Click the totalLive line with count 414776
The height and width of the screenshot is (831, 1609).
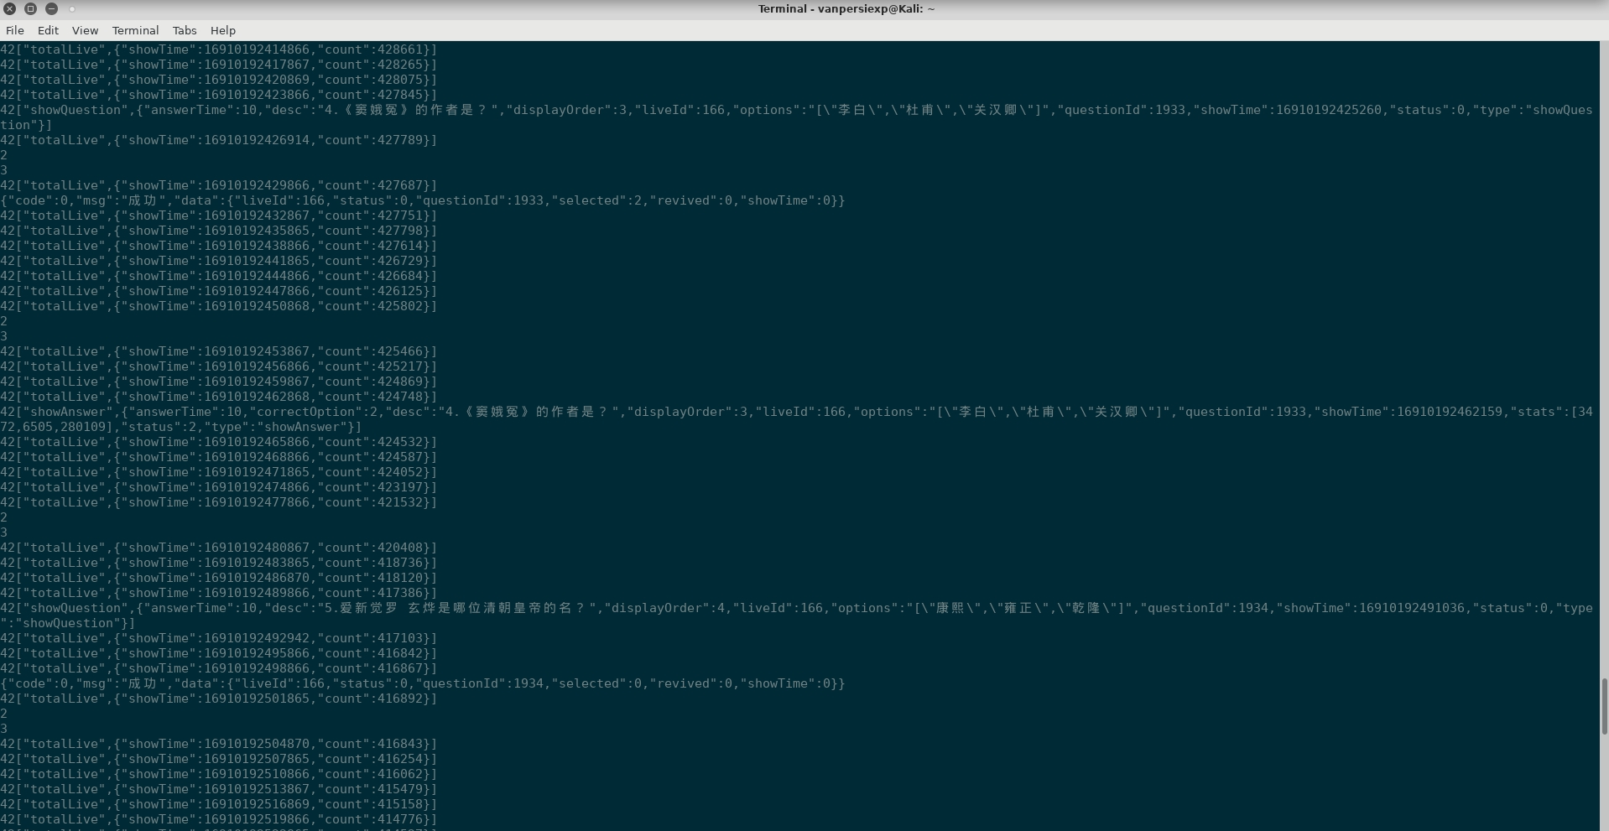click(x=218, y=819)
